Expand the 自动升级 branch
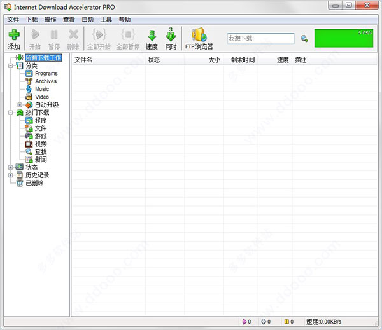 coord(20,105)
